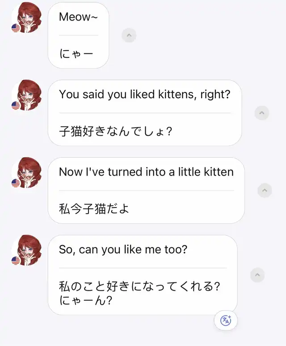Click the US flag badge on fourth avatar
The height and width of the screenshot is (346, 286).
tap(16, 260)
